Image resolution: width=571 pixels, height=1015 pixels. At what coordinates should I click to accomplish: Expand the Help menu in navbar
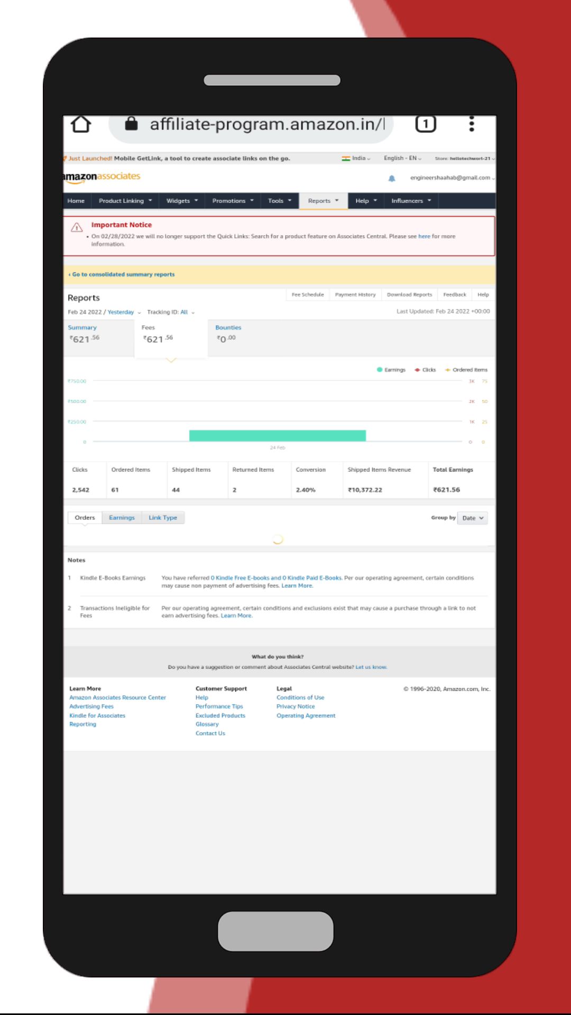(x=366, y=201)
